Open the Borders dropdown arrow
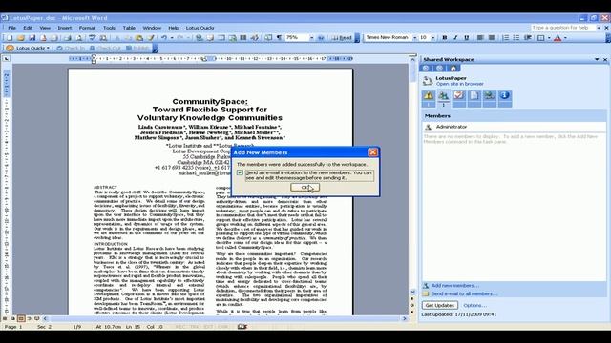The image size is (611, 343). (x=549, y=38)
